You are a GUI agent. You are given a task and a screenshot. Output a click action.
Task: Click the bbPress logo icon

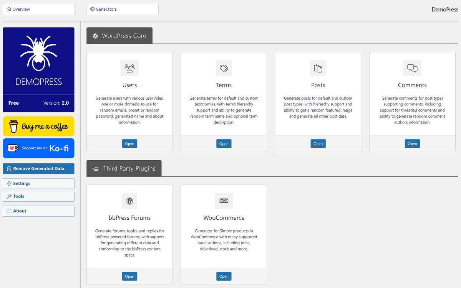pyautogui.click(x=129, y=201)
